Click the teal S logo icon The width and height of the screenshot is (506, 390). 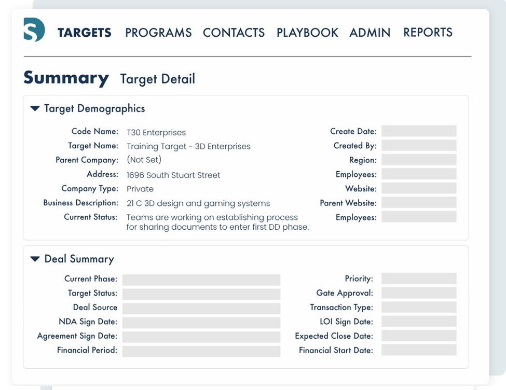pos(34,30)
